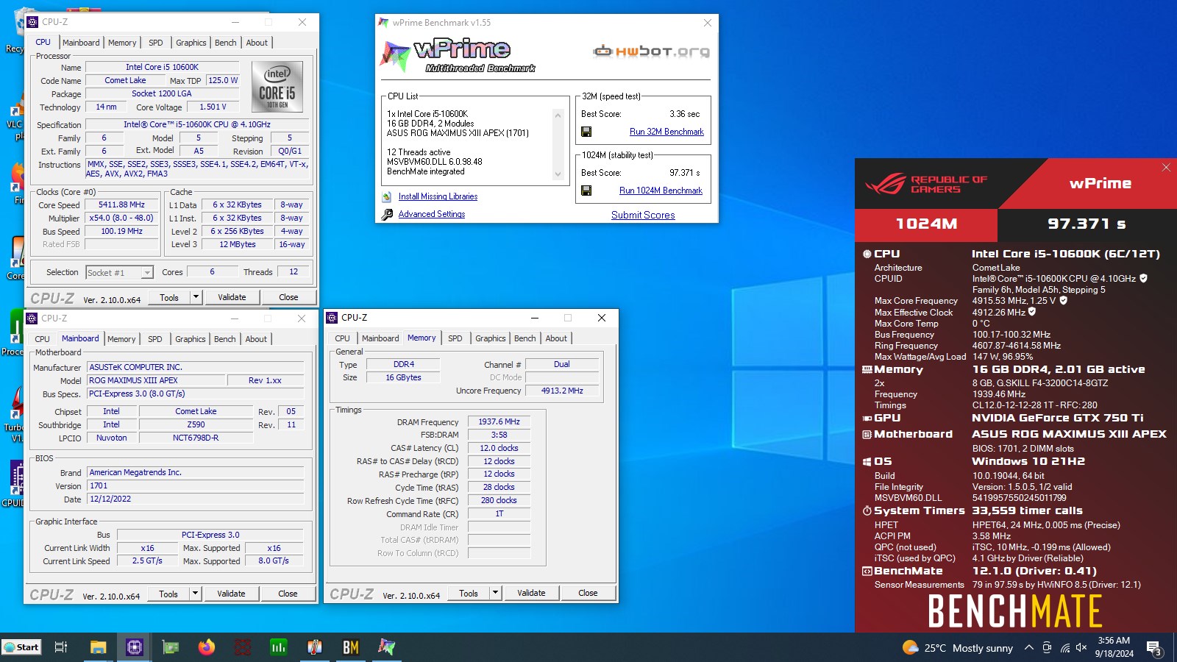Click the NVIDIA GeForce GTX 750 Ti text
This screenshot has width=1177, height=662.
coord(1058,418)
